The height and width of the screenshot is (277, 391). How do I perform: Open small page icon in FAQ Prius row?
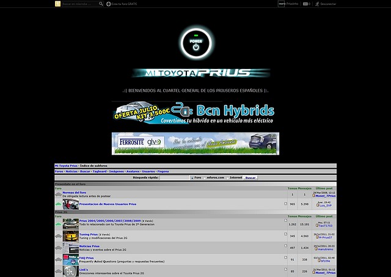285,257
